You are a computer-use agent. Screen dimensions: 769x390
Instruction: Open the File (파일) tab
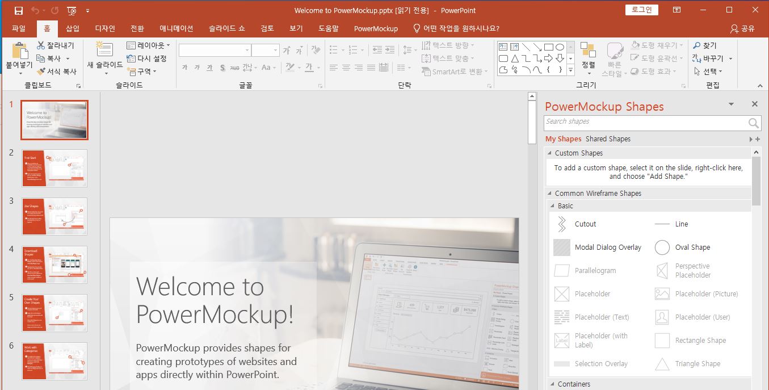(x=19, y=28)
